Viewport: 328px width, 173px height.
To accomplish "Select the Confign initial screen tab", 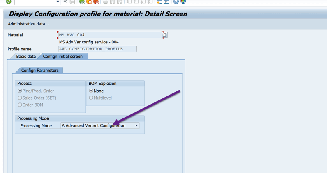I will pos(63,57).
